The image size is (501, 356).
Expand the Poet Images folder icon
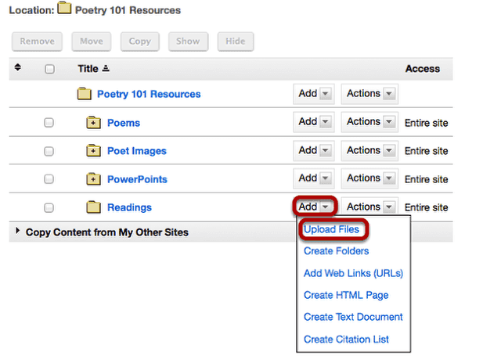click(93, 151)
